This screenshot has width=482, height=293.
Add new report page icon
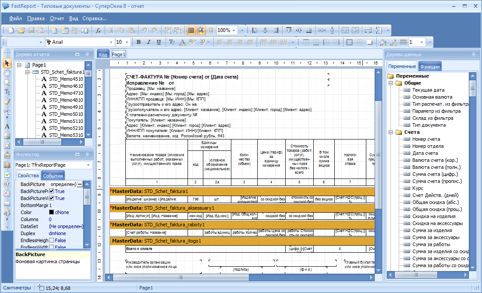pyautogui.click(x=54, y=30)
